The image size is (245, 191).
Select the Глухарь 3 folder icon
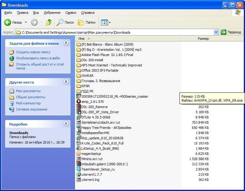pos(79,81)
